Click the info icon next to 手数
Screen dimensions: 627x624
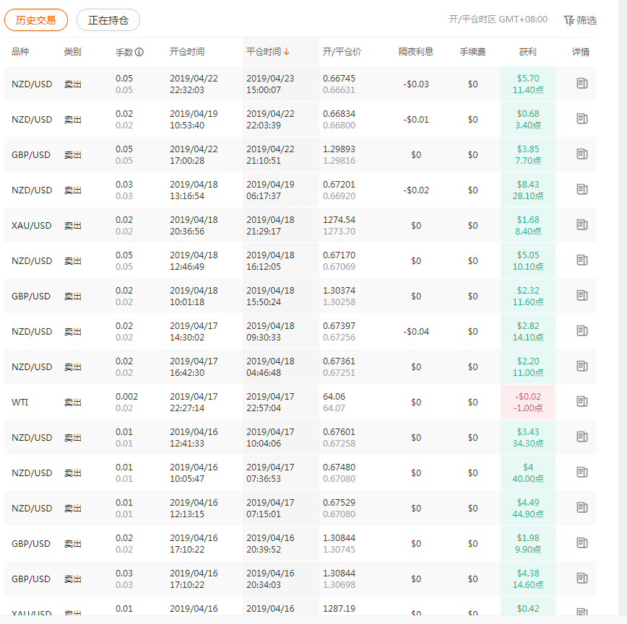tap(139, 52)
